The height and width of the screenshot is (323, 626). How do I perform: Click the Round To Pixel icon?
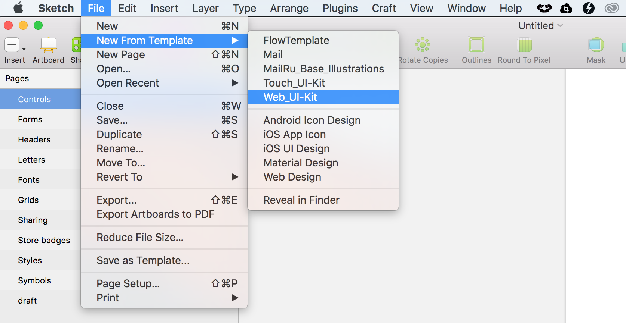524,45
